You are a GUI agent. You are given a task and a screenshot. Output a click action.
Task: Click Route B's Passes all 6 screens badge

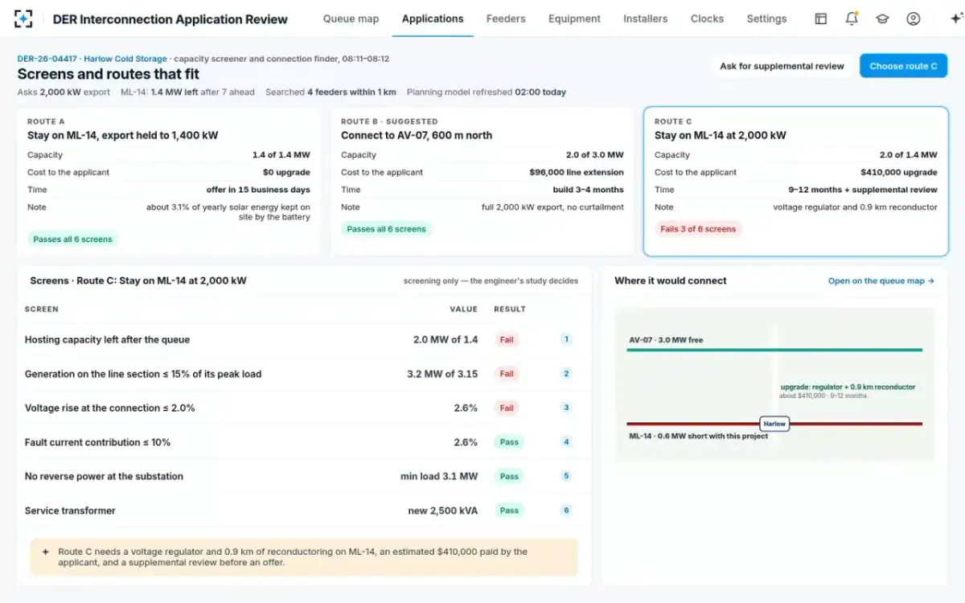click(387, 229)
